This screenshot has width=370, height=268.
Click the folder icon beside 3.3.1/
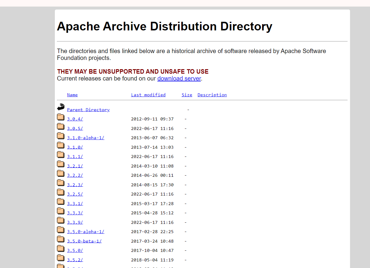click(x=61, y=202)
